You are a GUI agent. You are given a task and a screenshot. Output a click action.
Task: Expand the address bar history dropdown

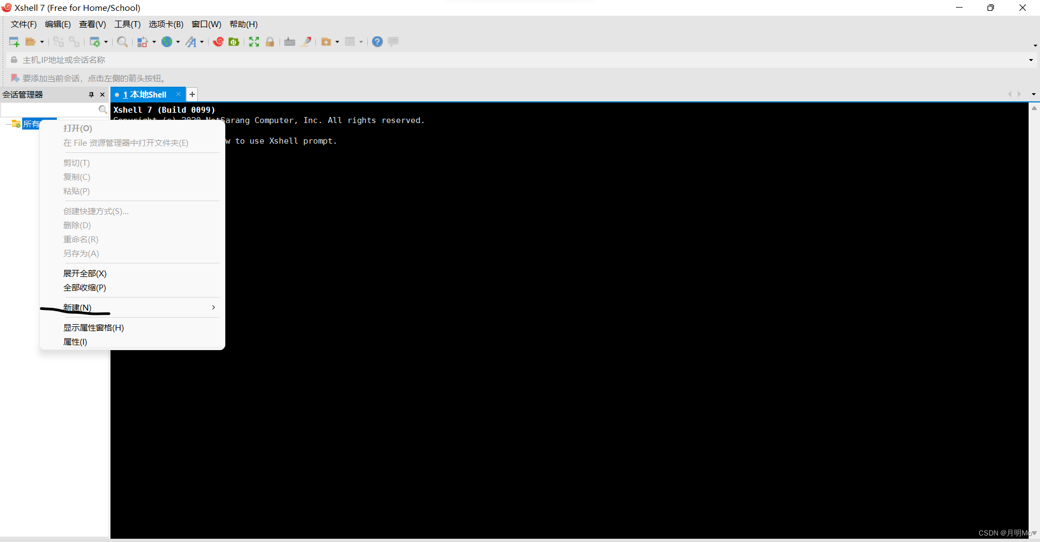pyautogui.click(x=1031, y=60)
